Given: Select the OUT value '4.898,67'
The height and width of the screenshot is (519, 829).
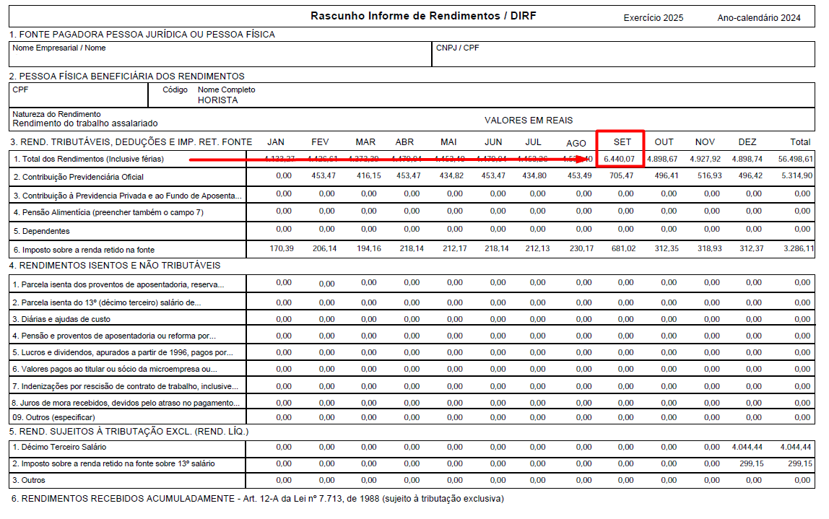Looking at the screenshot, I should tap(662, 159).
